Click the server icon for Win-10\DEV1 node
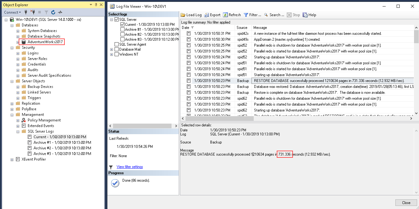 (x=12, y=20)
